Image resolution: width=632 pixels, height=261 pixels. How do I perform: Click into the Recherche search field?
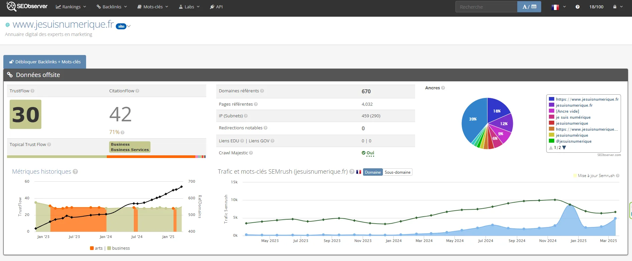(486, 7)
